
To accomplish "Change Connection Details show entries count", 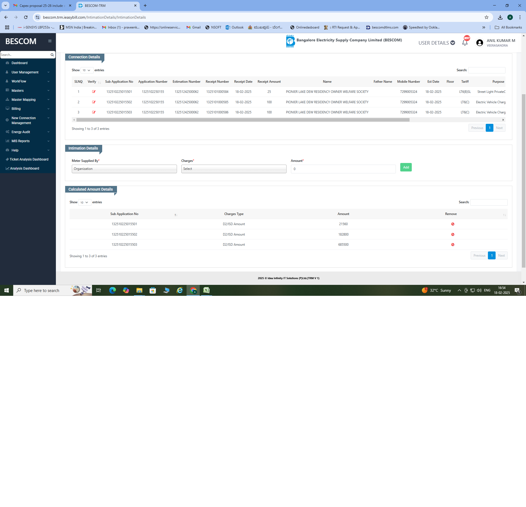I will [x=87, y=70].
